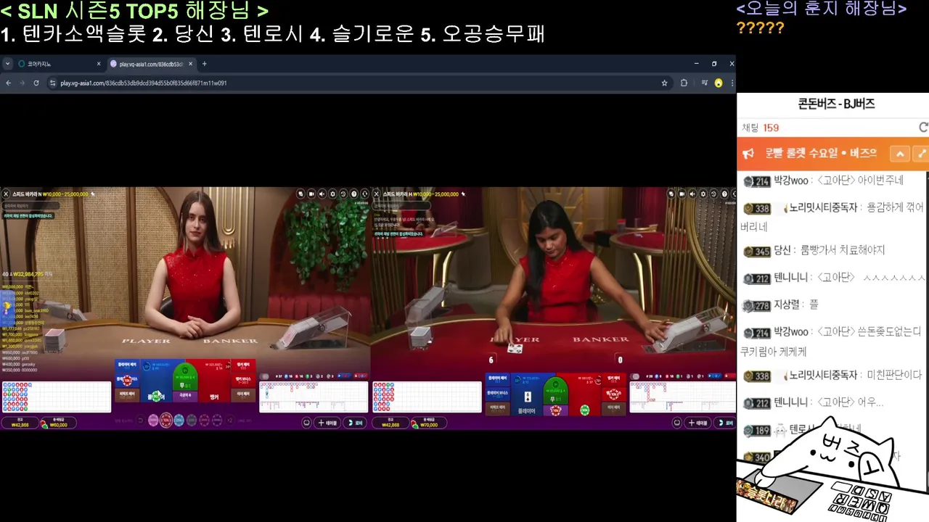Open media control icon in browser toolbar
This screenshot has width=929, height=522.
[x=704, y=83]
